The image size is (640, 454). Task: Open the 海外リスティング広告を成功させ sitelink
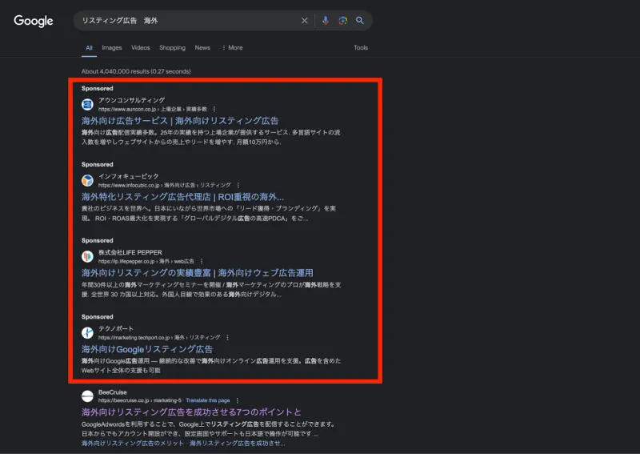237,444
